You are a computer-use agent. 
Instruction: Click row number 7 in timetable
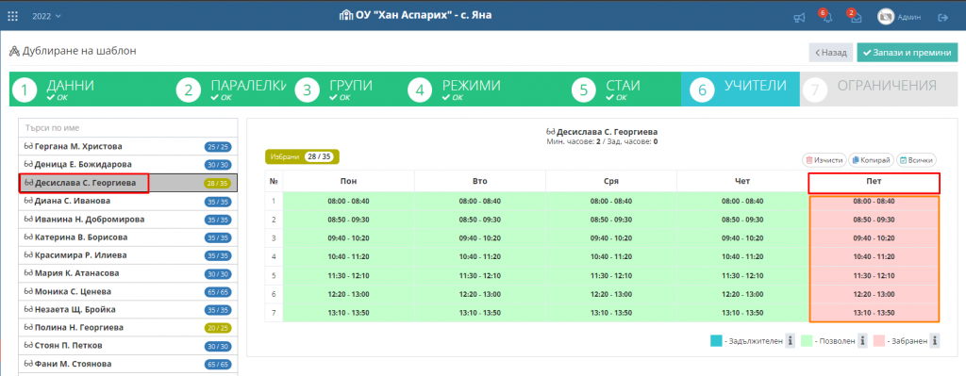[274, 313]
